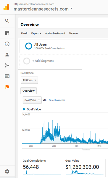The image size is (108, 178).
Task: Click the Add Segment placeholder
Action: [43, 61]
